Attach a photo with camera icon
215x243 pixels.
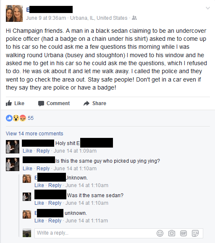(x=172, y=233)
